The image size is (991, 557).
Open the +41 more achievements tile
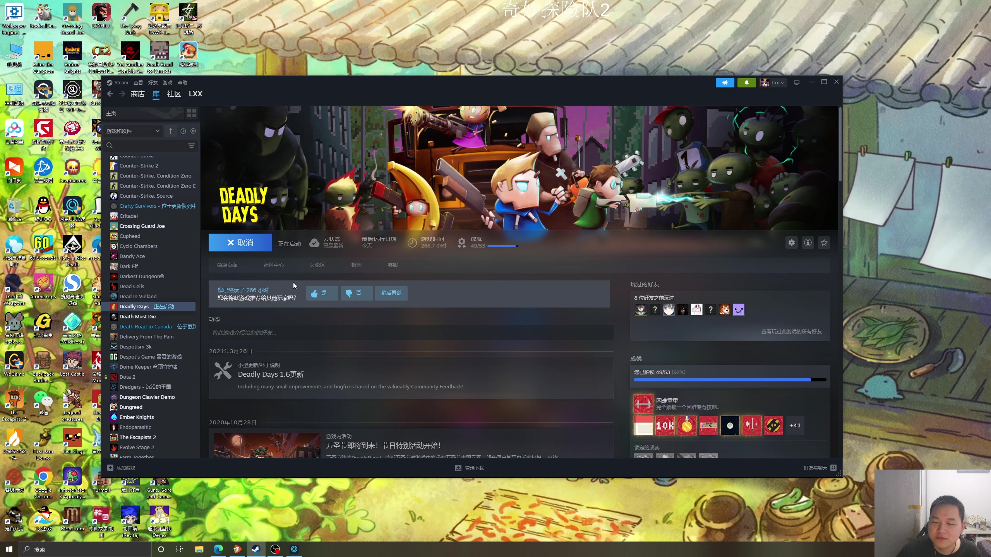(x=794, y=425)
